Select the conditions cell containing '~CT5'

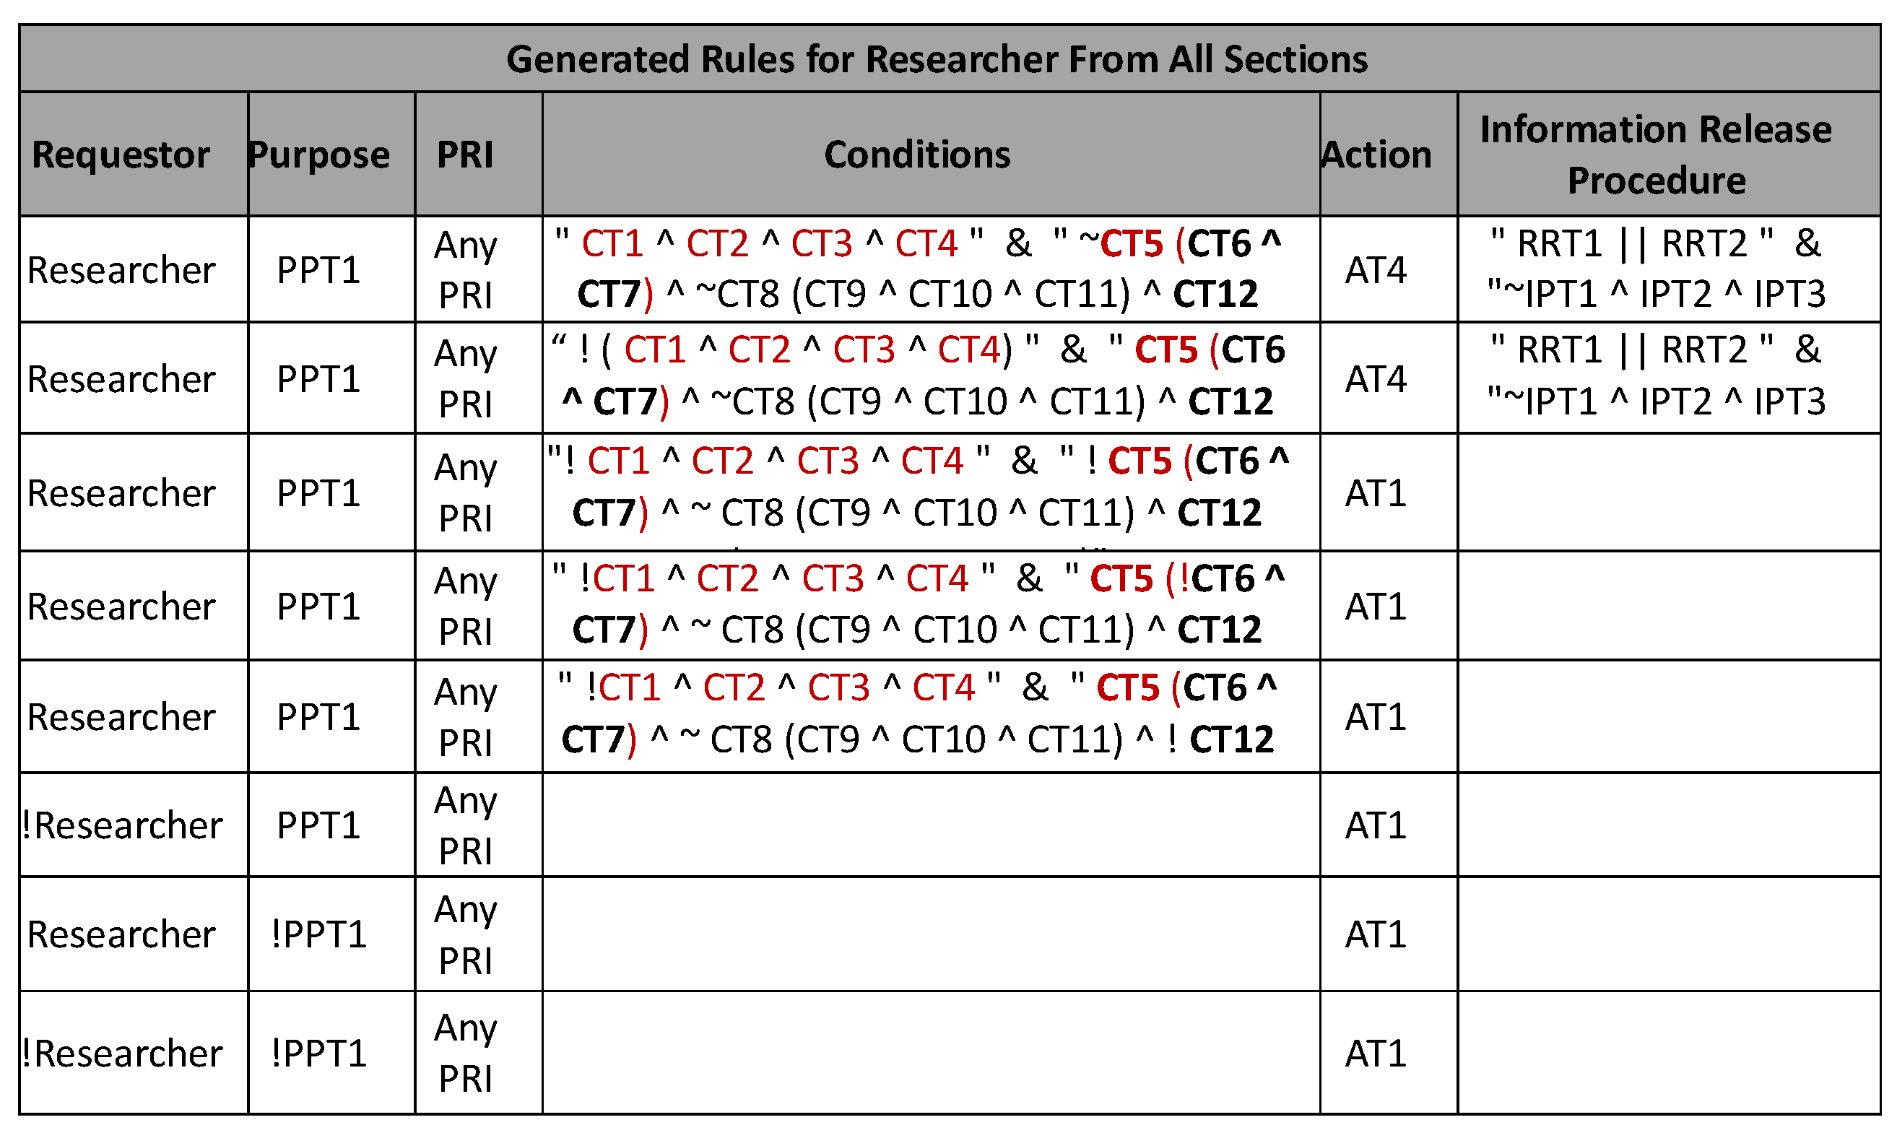(917, 269)
